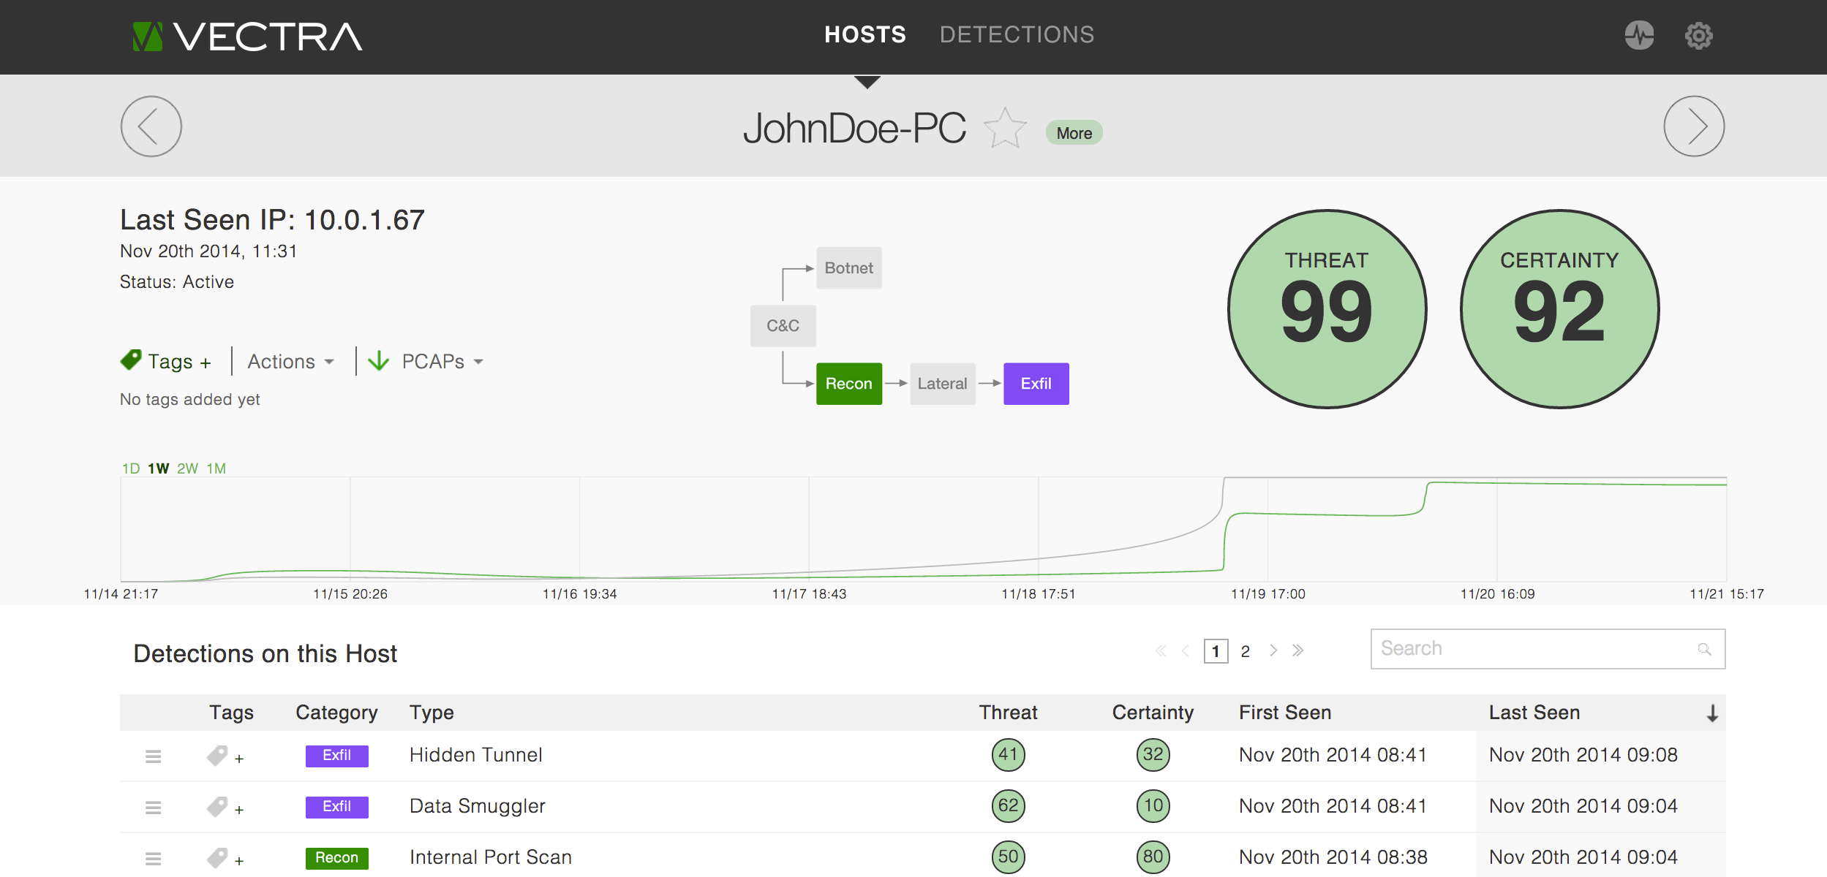Add a tag to Hidden Tunnel detection
Screen dimensions: 1827x877
point(225,756)
